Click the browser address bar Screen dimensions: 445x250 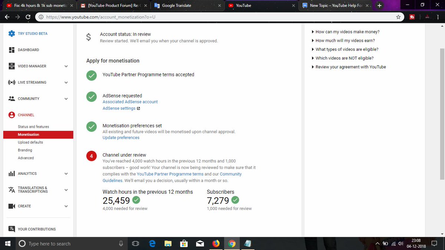219,17
